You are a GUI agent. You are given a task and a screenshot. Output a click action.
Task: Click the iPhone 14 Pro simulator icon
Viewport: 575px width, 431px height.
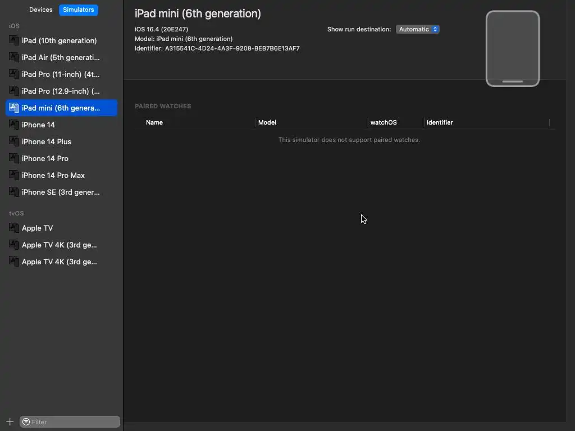point(14,158)
